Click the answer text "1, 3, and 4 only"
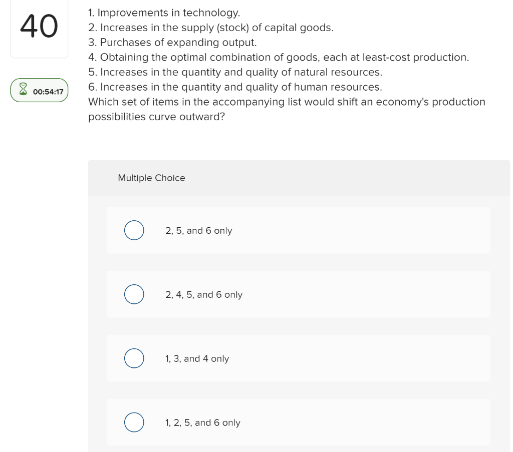This screenshot has height=452, width=513. coord(197,359)
